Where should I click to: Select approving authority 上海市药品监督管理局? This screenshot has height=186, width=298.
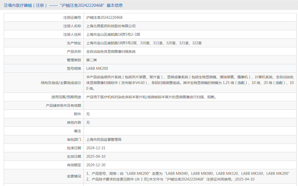tap(104, 139)
